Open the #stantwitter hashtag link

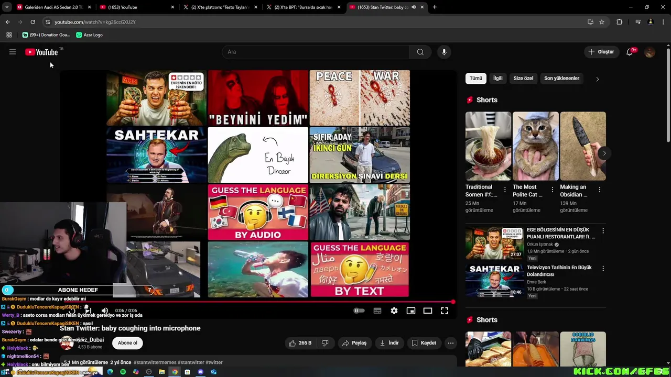(191, 362)
